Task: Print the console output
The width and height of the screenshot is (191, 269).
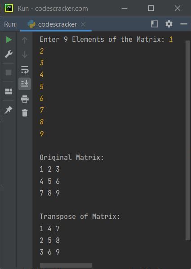Action: (25, 99)
